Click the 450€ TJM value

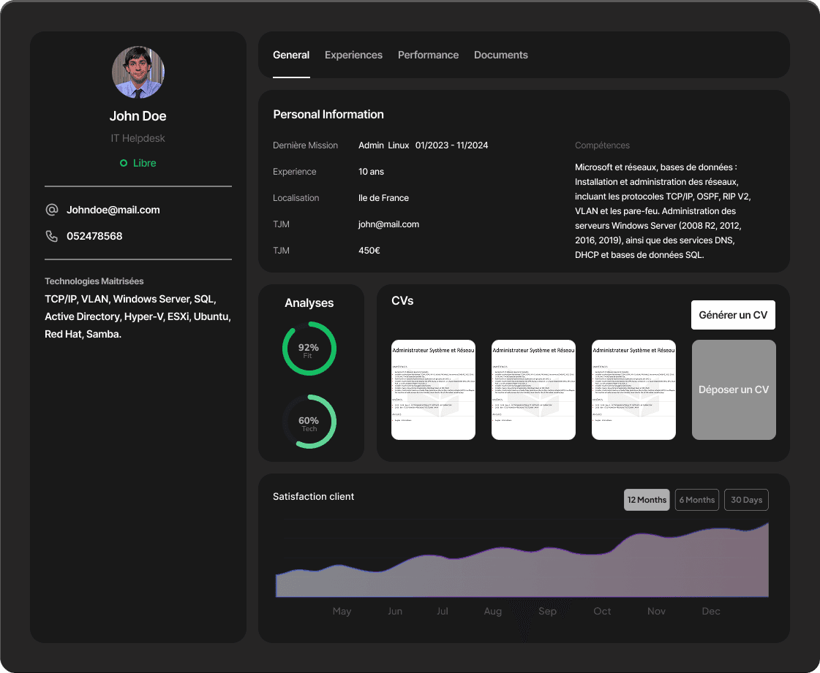[x=369, y=251]
